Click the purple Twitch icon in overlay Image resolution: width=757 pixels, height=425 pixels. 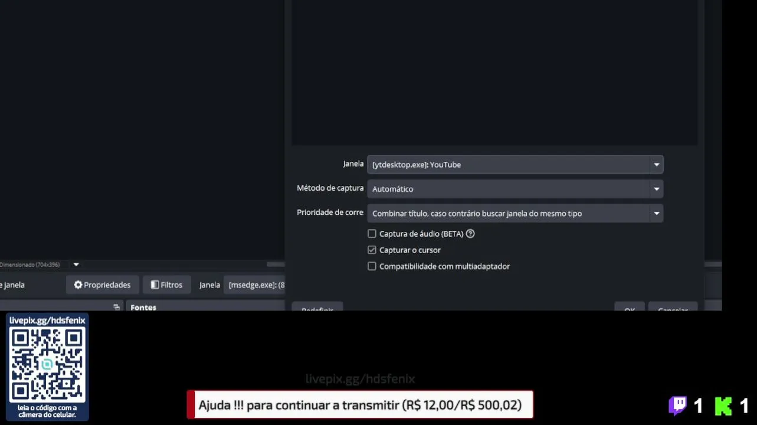677,406
